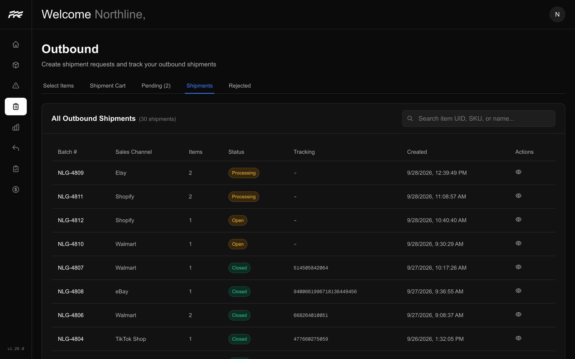Click created date 9/28/2026, 12:39:49 PM
This screenshot has width=575, height=359.
[437, 173]
